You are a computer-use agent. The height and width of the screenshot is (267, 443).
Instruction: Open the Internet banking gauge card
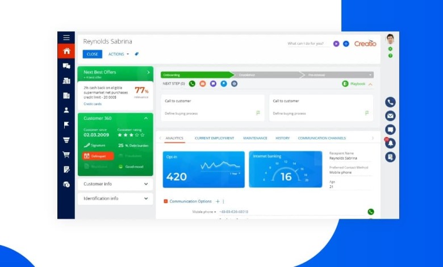285,169
